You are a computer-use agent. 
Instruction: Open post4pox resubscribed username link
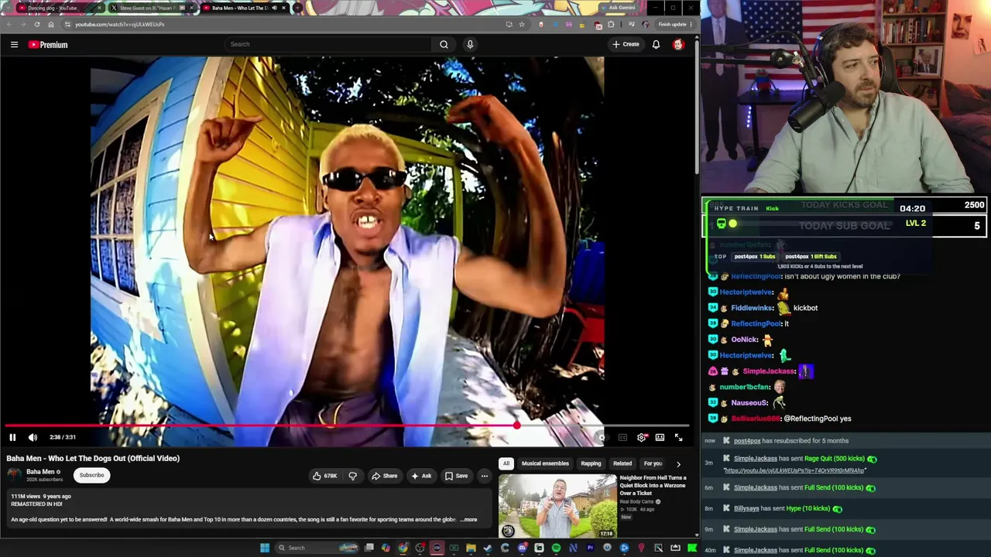[x=746, y=441]
